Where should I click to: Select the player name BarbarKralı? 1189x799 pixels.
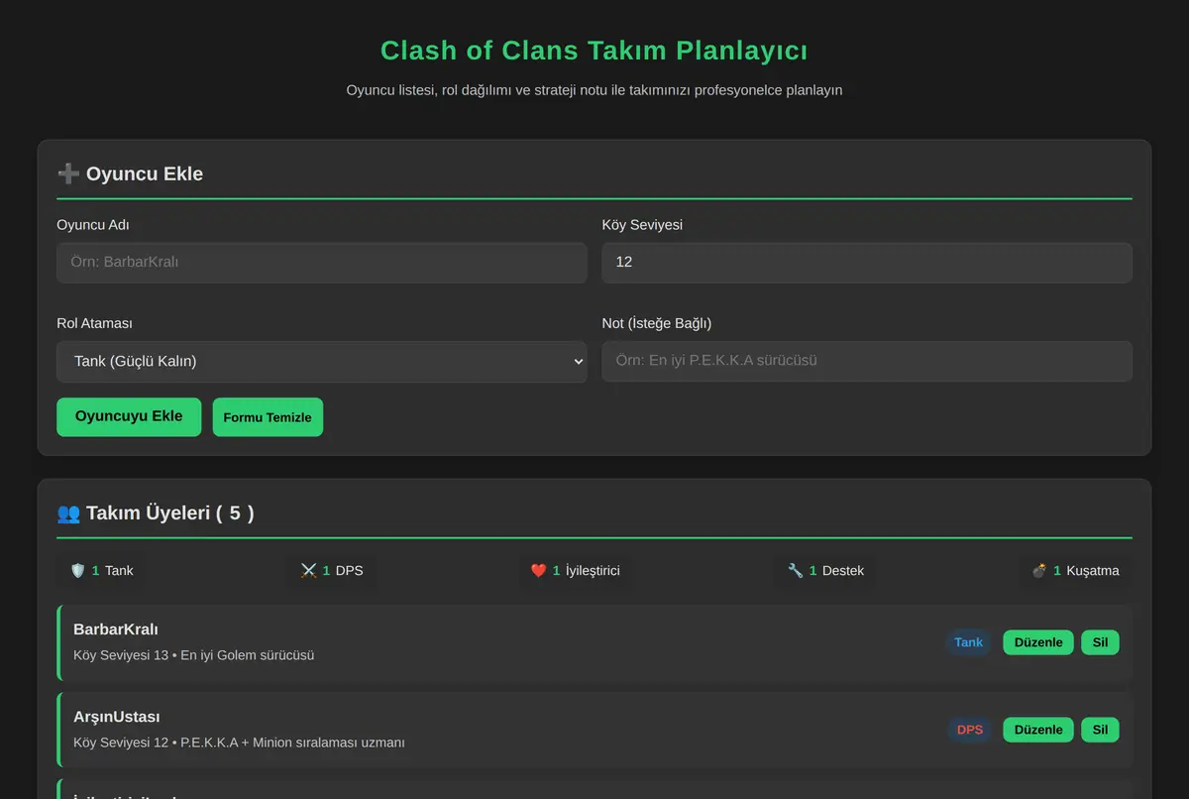[116, 629]
